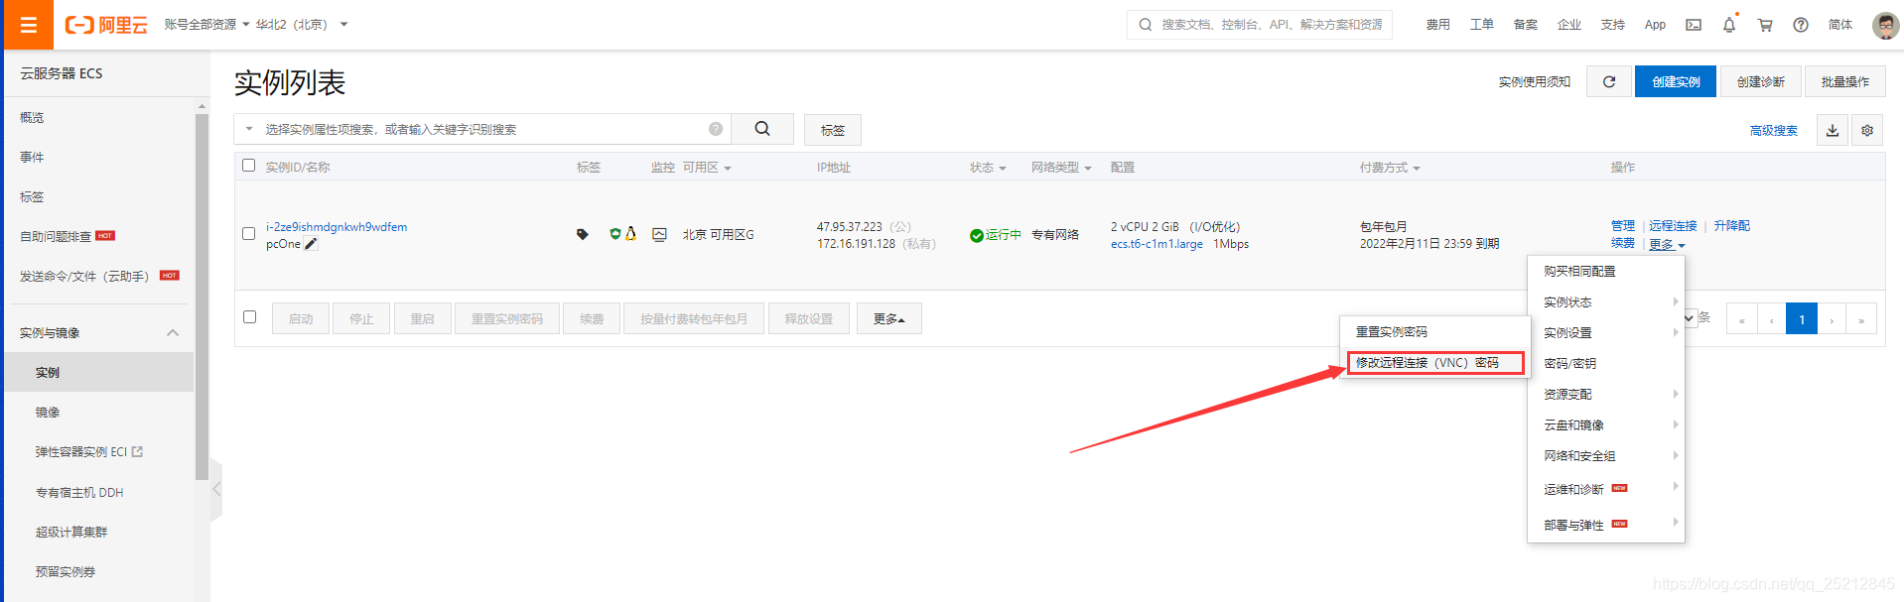Open the orange hamburger menu

pyautogui.click(x=28, y=25)
